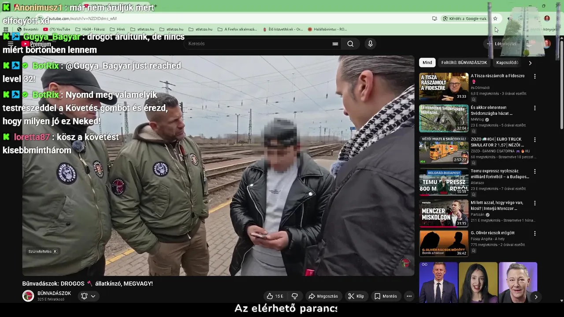Open the YouTube hamburger guide menu
The width and height of the screenshot is (564, 317).
coord(11,44)
